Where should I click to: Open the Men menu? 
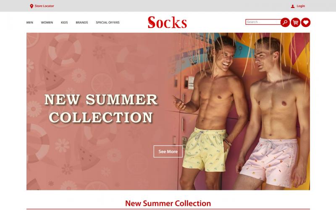coord(29,23)
